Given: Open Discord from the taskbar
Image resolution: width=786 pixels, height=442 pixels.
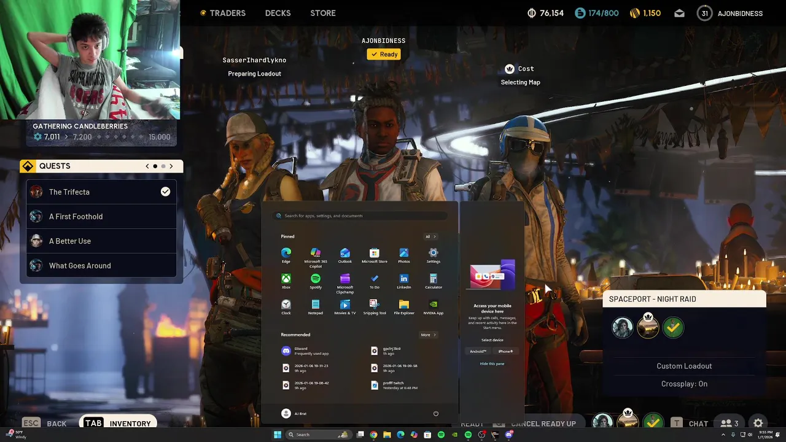Looking at the screenshot, I should pos(509,435).
